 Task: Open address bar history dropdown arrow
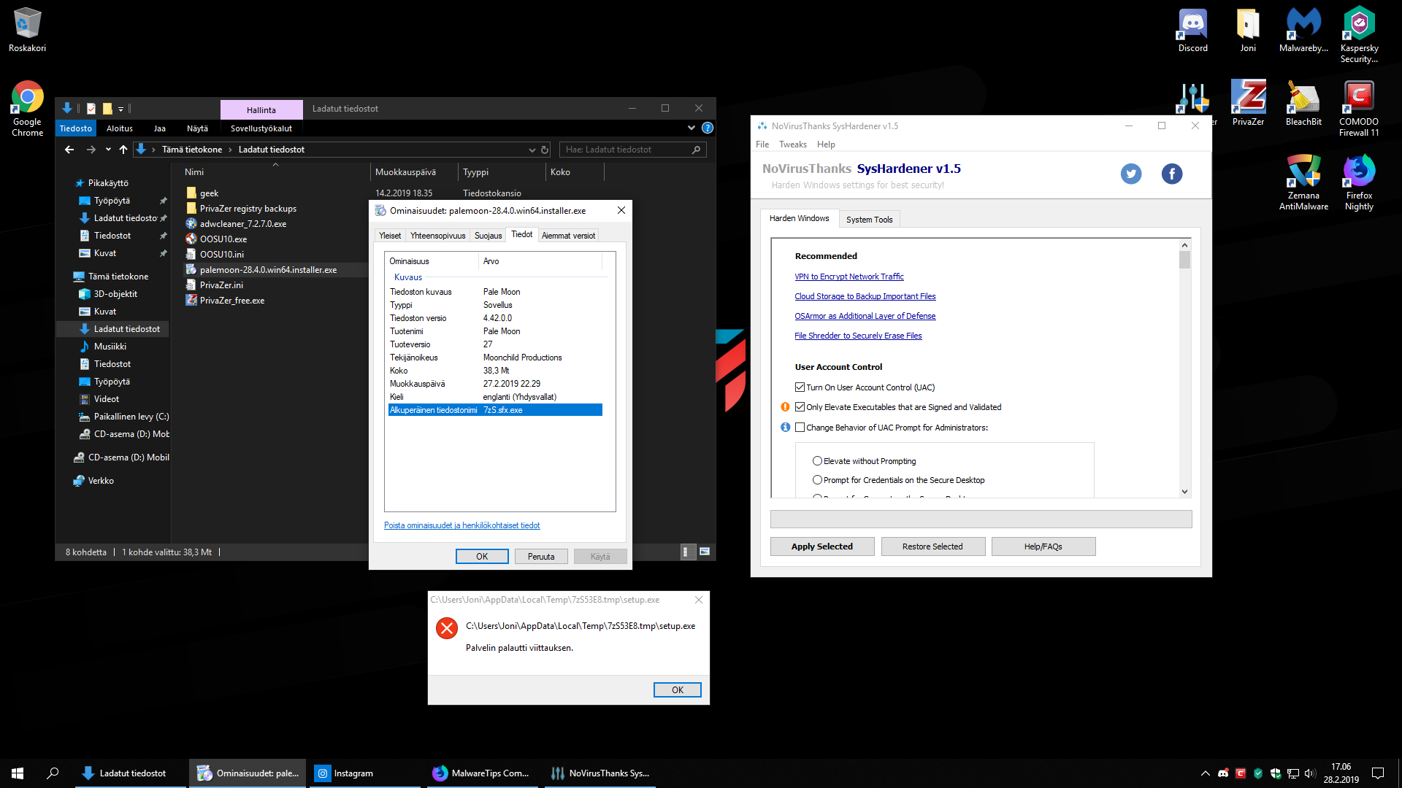pos(532,150)
